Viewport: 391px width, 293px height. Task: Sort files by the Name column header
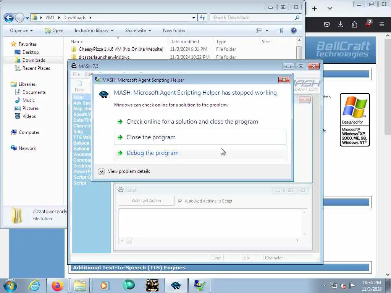click(76, 41)
